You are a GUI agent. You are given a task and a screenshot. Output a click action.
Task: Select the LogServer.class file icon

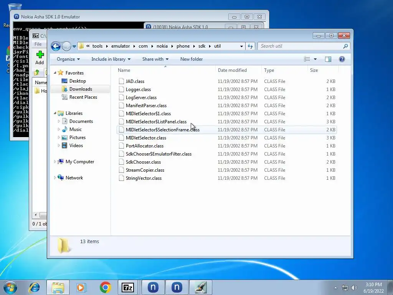click(x=121, y=97)
